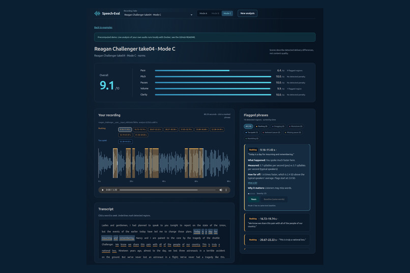Mute audio with the speaker volume icon
This screenshot has height=273, width=410.
click(x=221, y=190)
